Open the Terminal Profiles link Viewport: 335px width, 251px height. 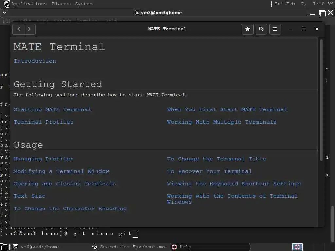44,122
